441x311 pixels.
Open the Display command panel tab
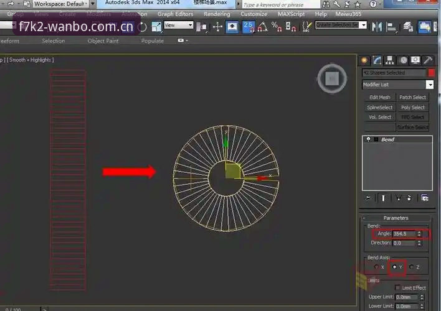[x=415, y=60]
